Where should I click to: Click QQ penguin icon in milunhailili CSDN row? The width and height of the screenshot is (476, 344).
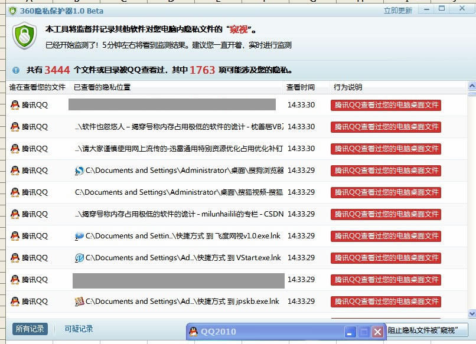(x=15, y=214)
